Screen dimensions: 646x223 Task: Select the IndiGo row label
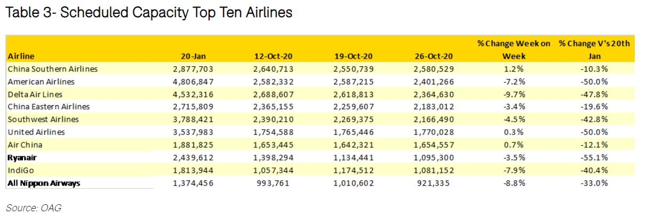coord(21,171)
